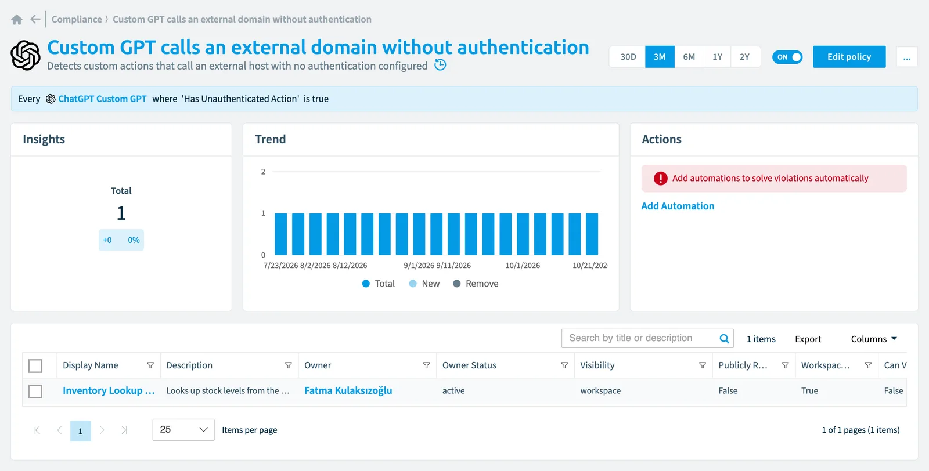
Task: Toggle the New legend series
Action: 424,284
